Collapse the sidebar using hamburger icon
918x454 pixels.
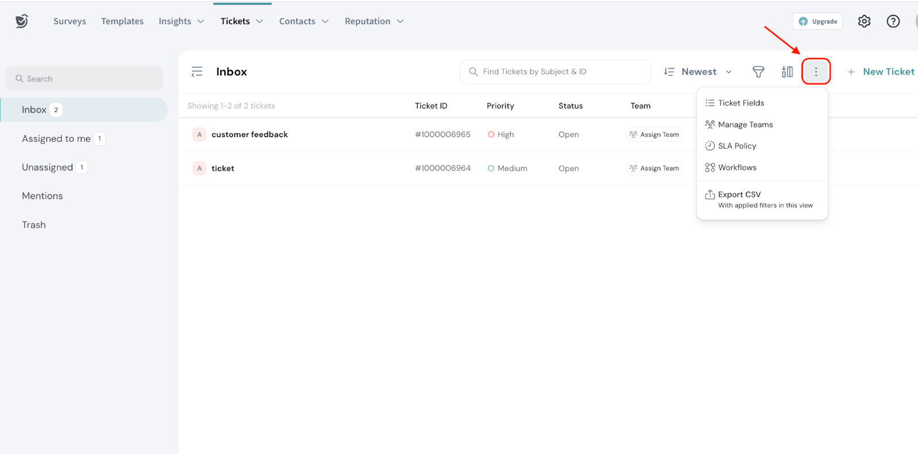[x=197, y=72]
